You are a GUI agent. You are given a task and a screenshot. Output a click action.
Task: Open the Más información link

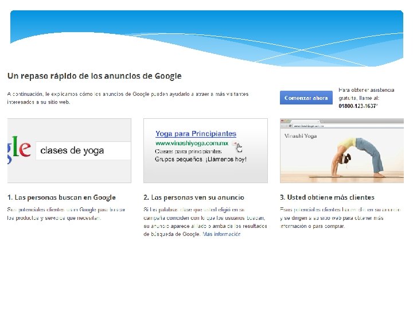pos(221,234)
